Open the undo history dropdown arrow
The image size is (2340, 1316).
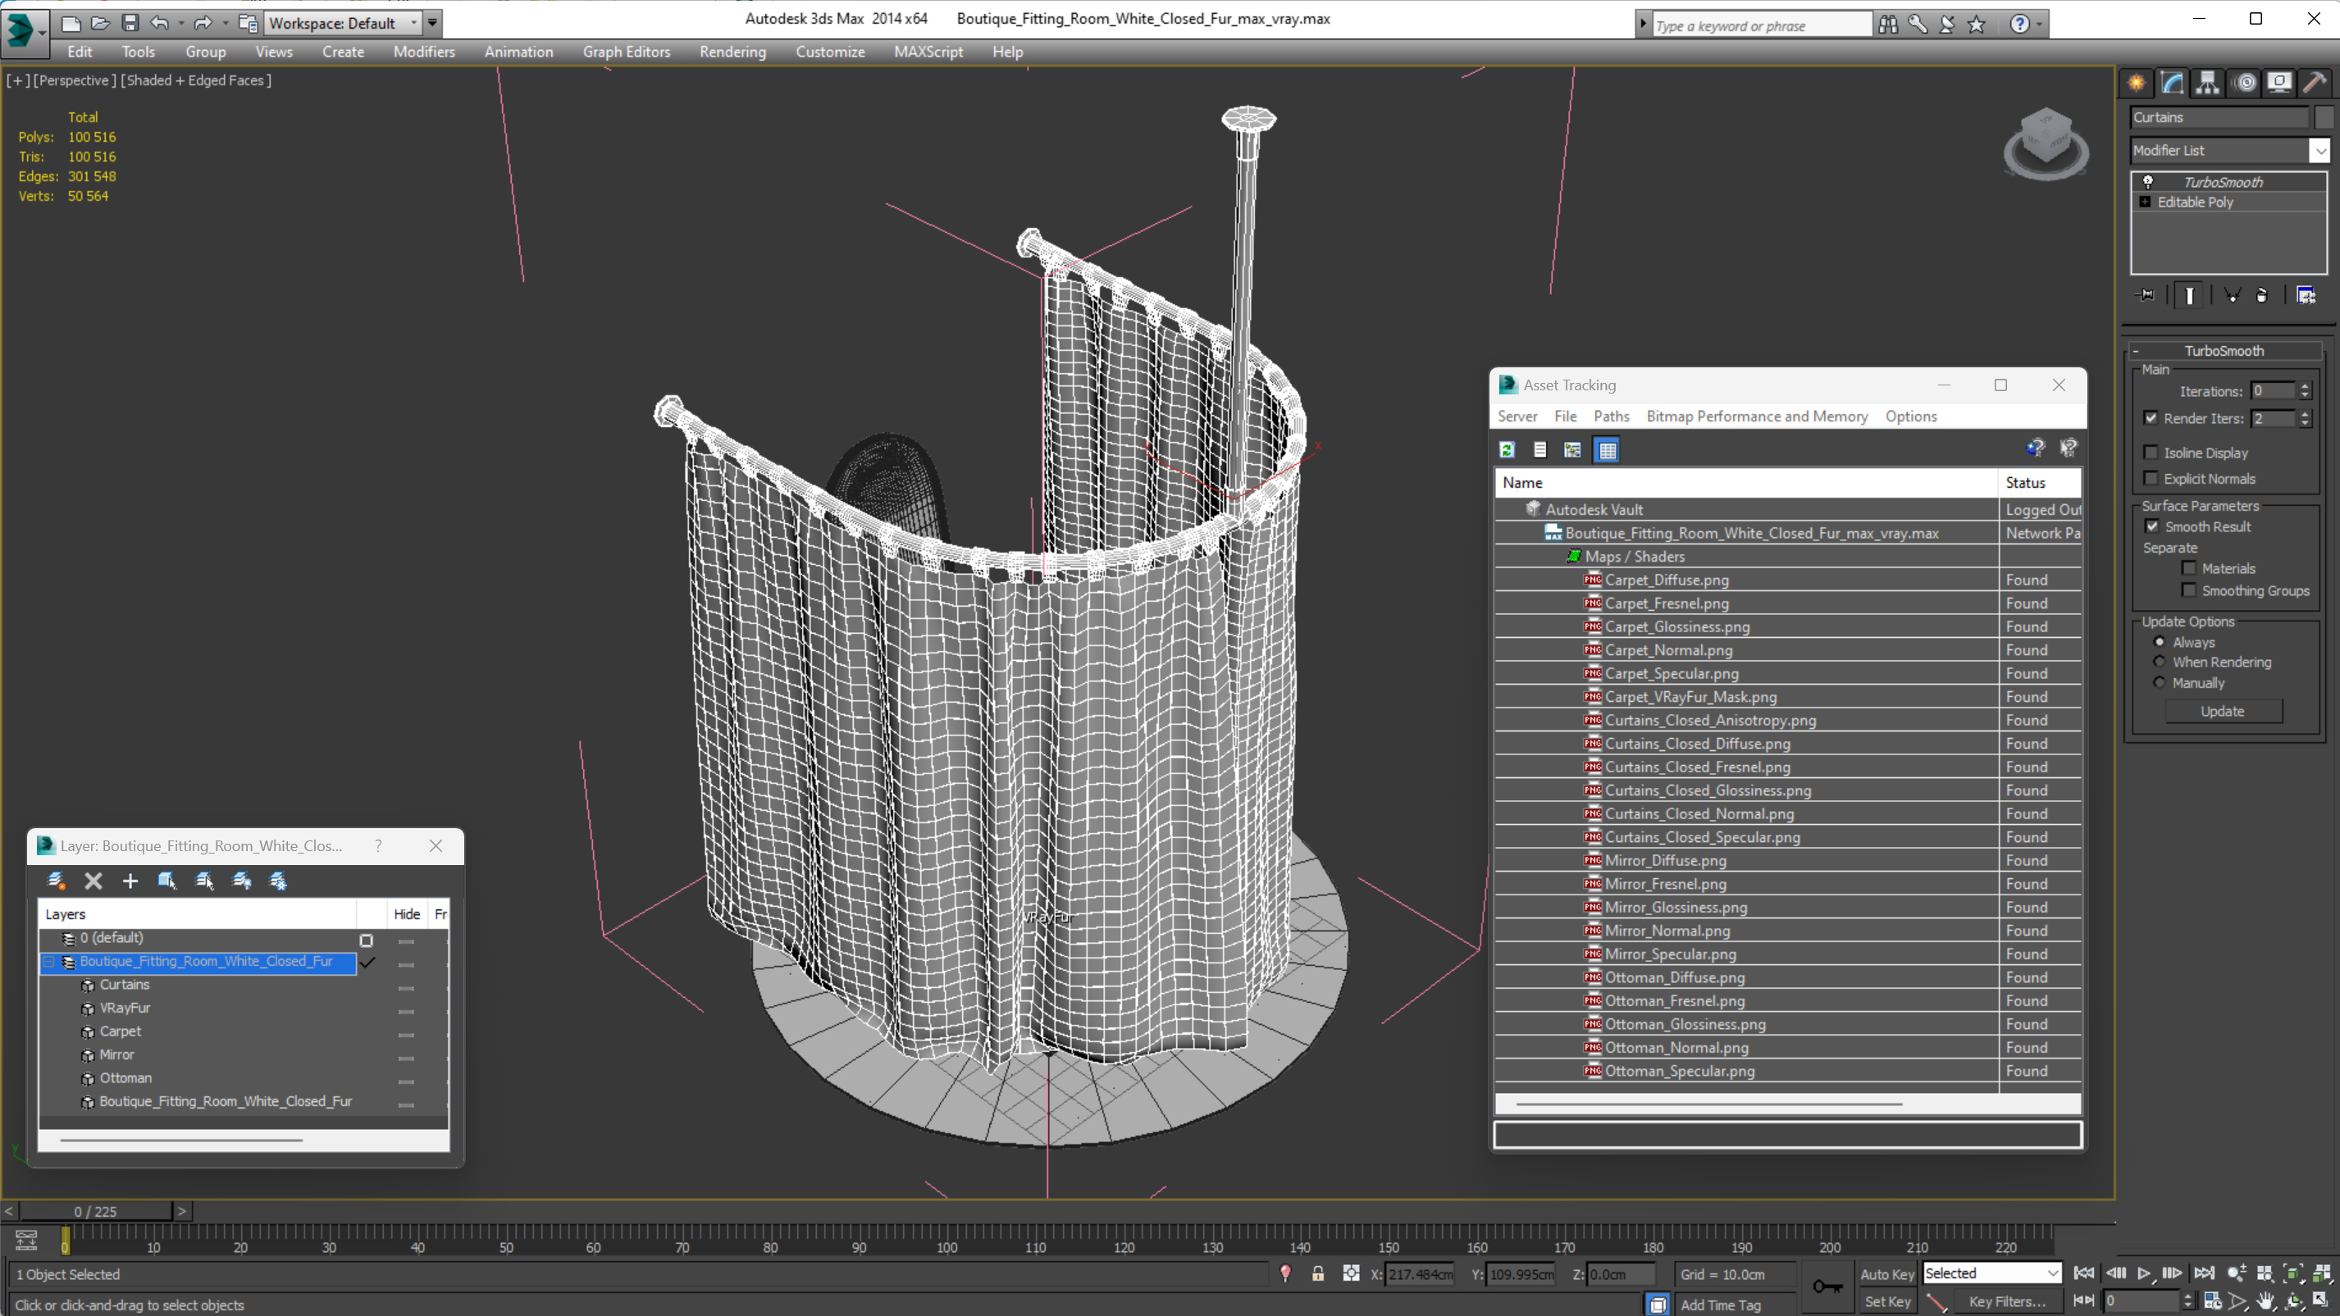tap(180, 23)
